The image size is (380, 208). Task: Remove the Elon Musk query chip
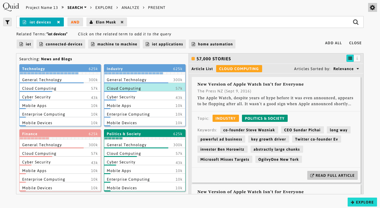point(122,22)
